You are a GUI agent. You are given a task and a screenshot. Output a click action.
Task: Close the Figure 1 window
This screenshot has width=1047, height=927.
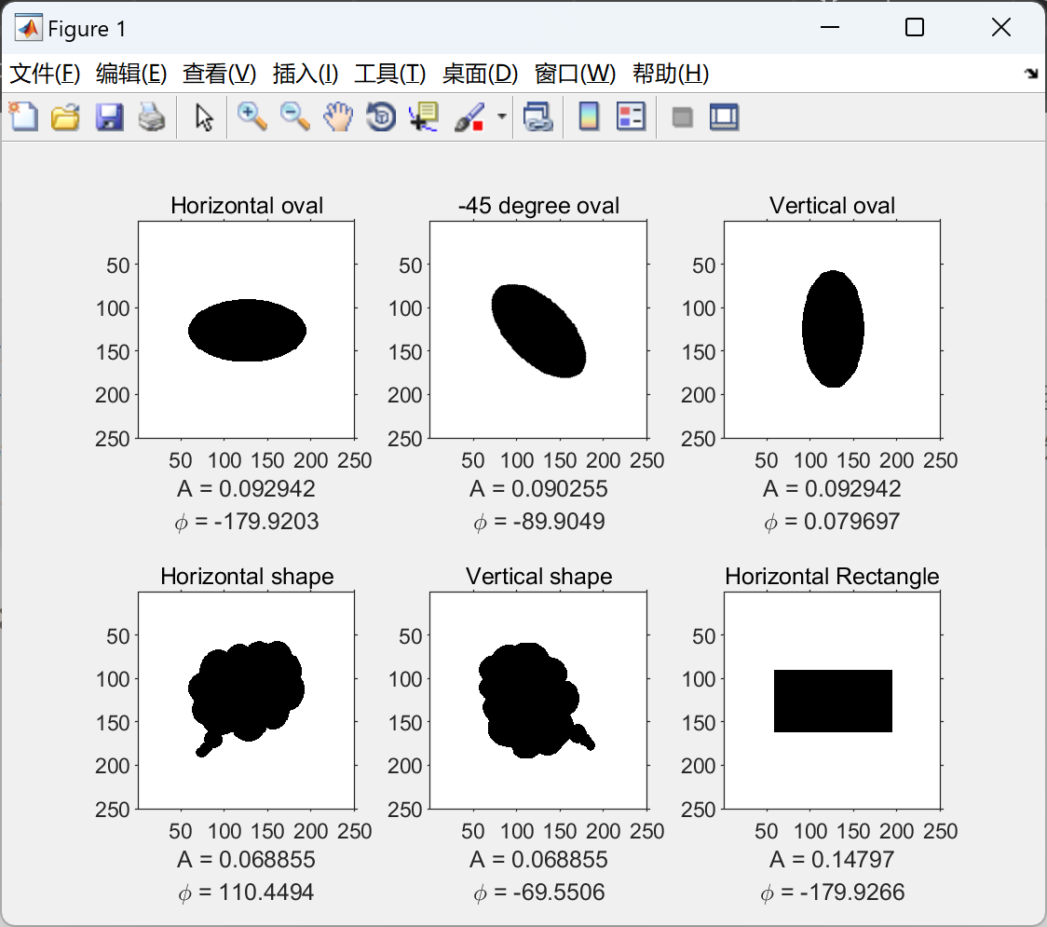(1001, 27)
